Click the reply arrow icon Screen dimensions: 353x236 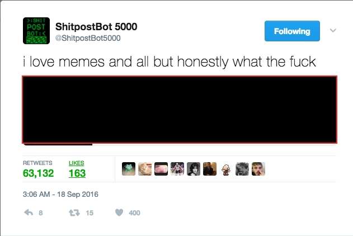pyautogui.click(x=29, y=213)
